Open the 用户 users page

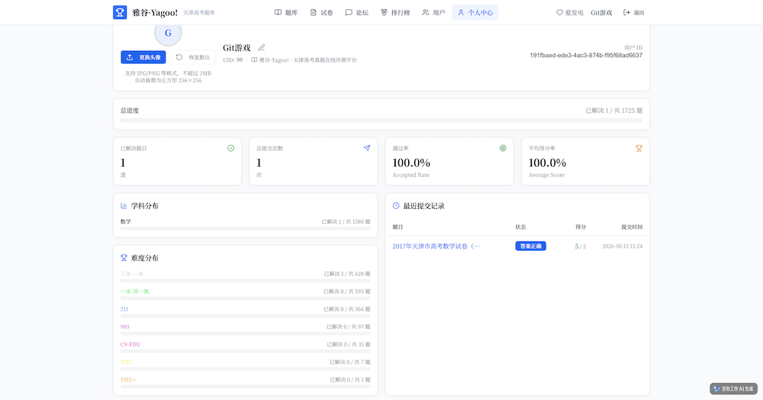point(433,13)
